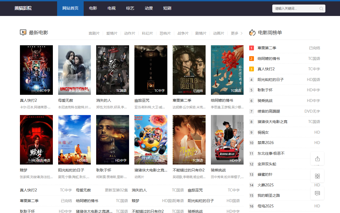Open the QR code floating button
The width and height of the screenshot is (340, 213).
317,176
